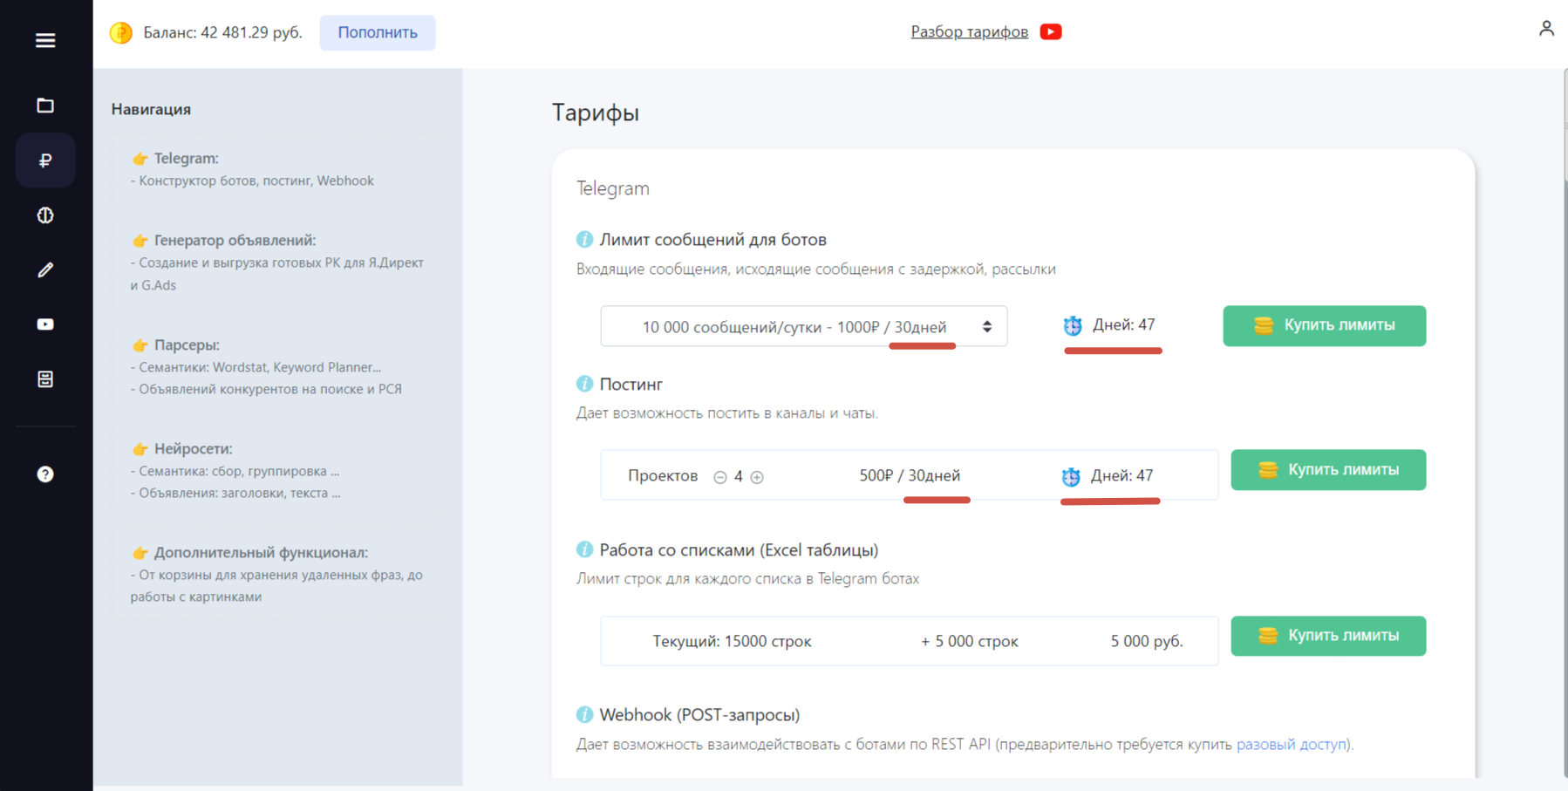The height and width of the screenshot is (791, 1568).
Task: Click the YouTube icon next to Разбор тарифов
Action: 1051,32
